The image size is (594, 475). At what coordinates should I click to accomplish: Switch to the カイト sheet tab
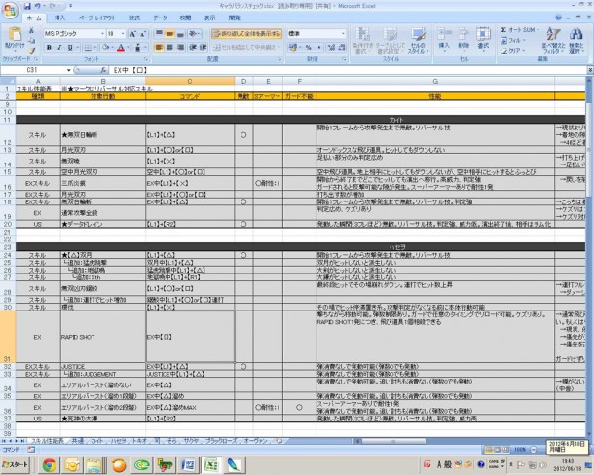[x=97, y=441]
